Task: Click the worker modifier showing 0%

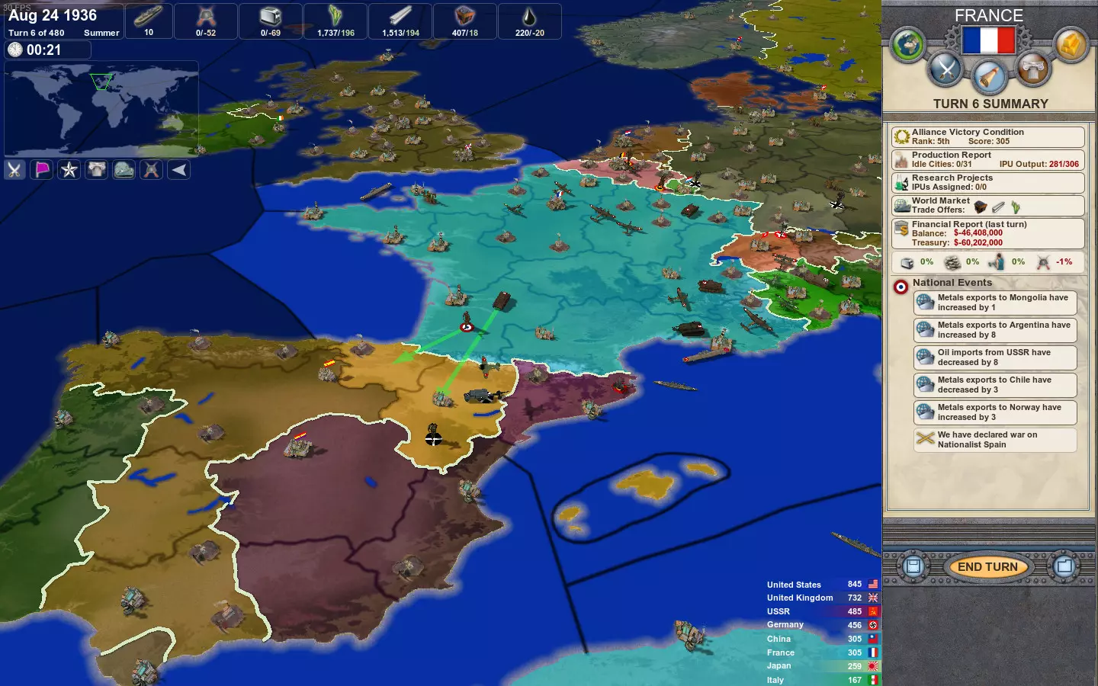Action: tap(1006, 262)
